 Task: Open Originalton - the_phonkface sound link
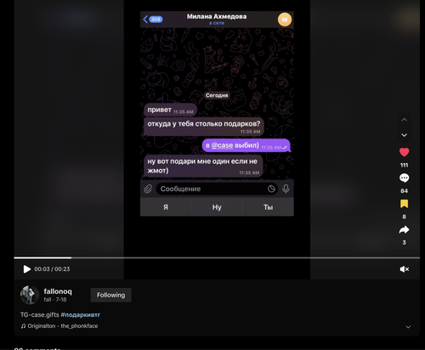tap(59, 326)
